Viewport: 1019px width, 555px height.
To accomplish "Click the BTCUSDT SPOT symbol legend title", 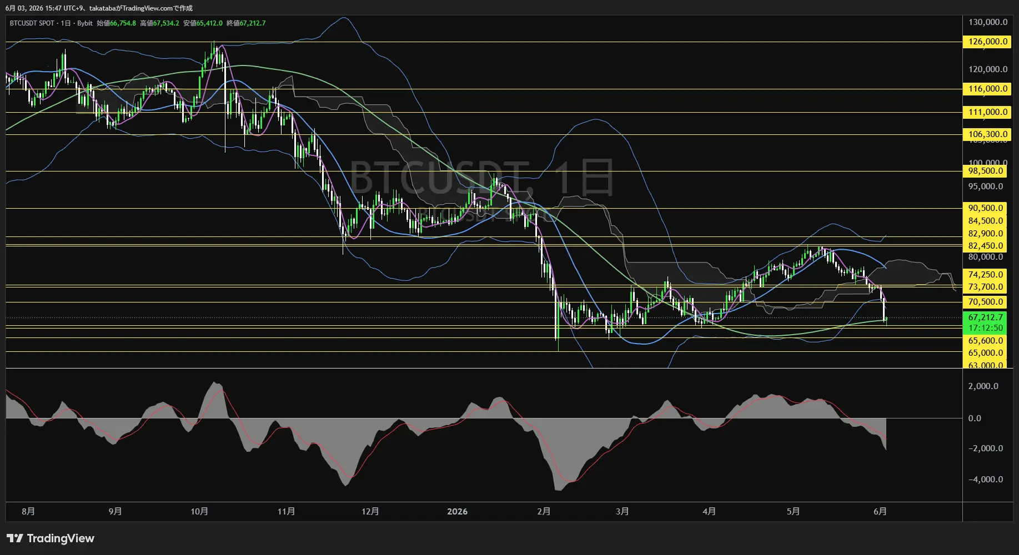I will click(x=32, y=23).
